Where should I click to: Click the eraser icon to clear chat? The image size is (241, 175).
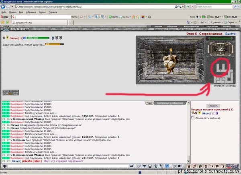pyautogui.click(x=139, y=166)
